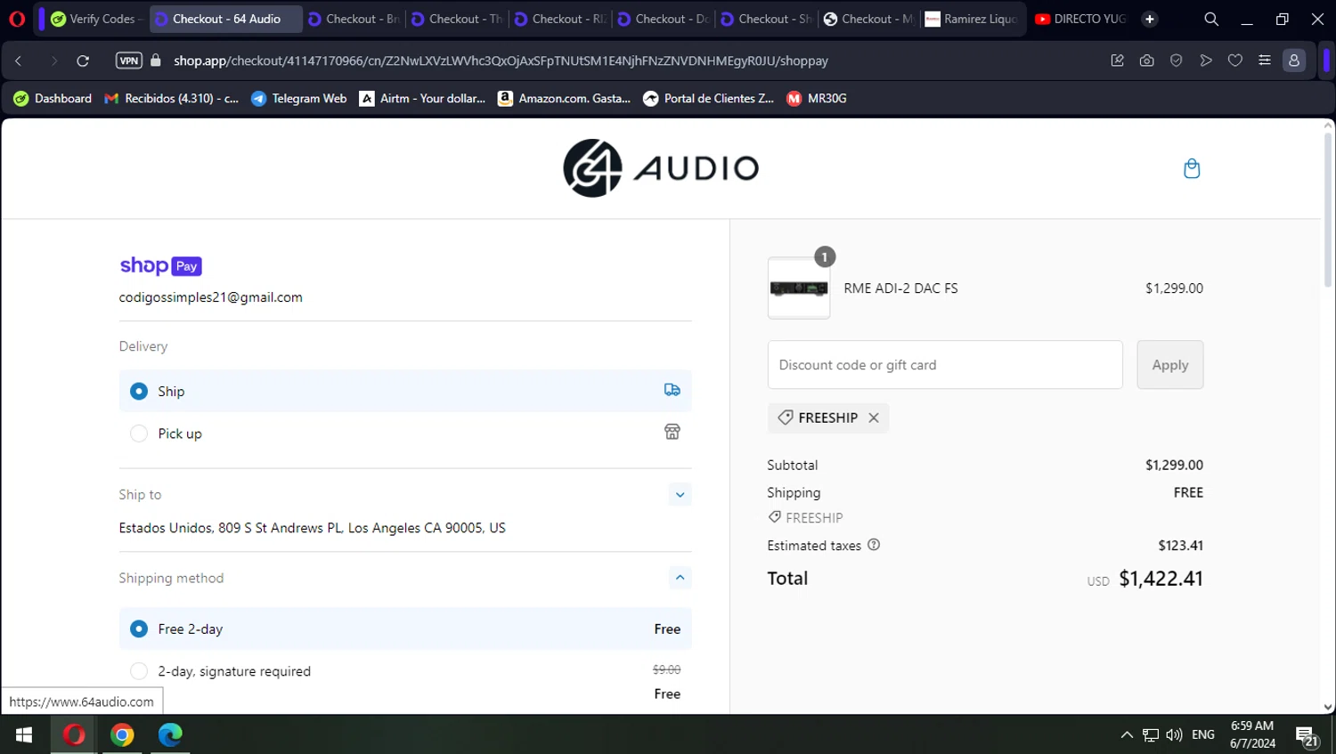The height and width of the screenshot is (754, 1336).
Task: Open the shopping cart bag icon
Action: [x=1192, y=168]
